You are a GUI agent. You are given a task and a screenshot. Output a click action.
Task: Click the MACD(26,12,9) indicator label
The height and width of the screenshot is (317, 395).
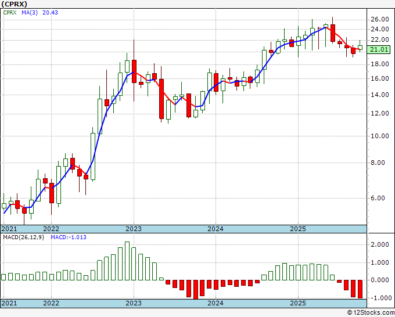point(23,237)
